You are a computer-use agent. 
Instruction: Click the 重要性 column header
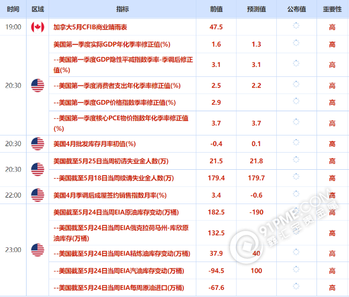click(332, 9)
